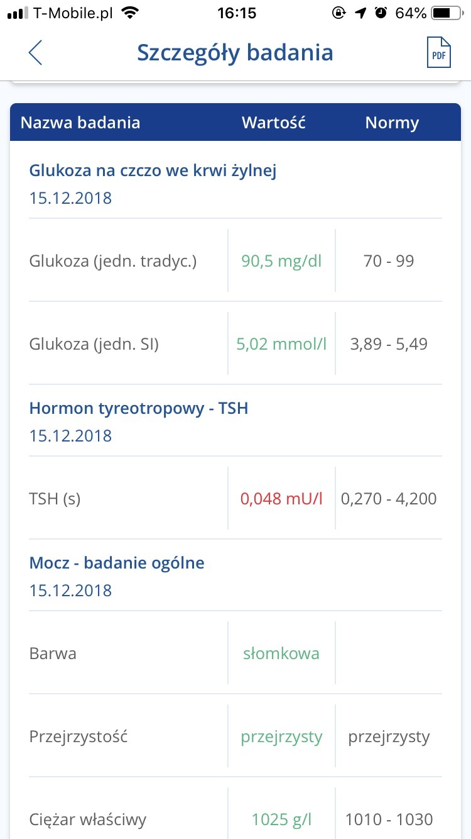
Task: Tap the Szczegóły badania page title
Action: [x=235, y=53]
